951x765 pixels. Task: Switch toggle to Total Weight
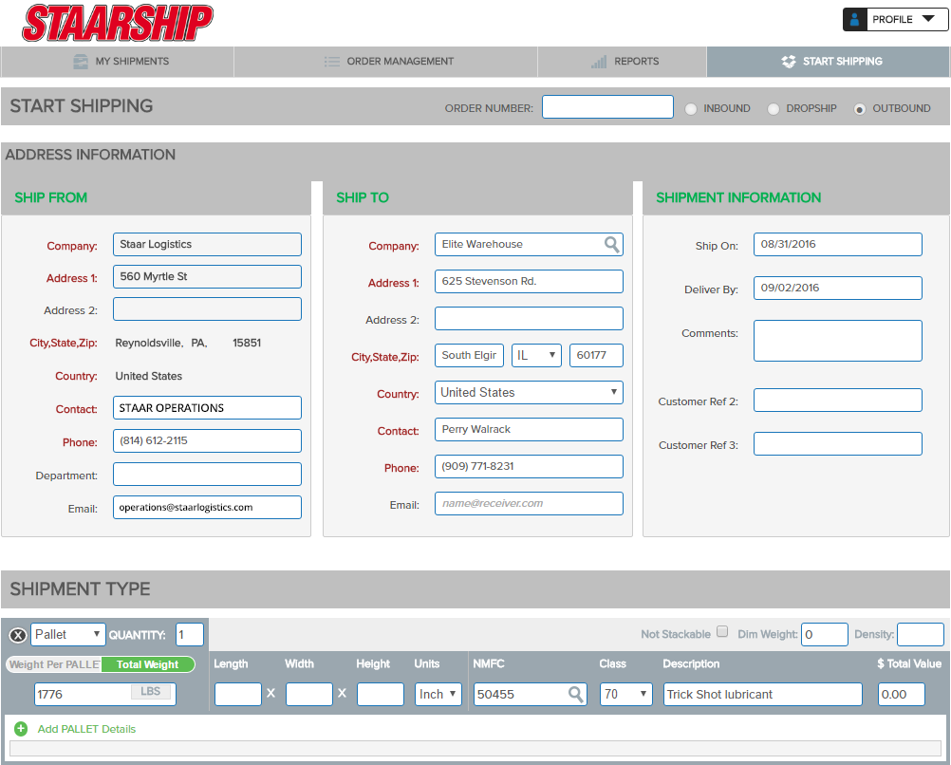pyautogui.click(x=147, y=664)
